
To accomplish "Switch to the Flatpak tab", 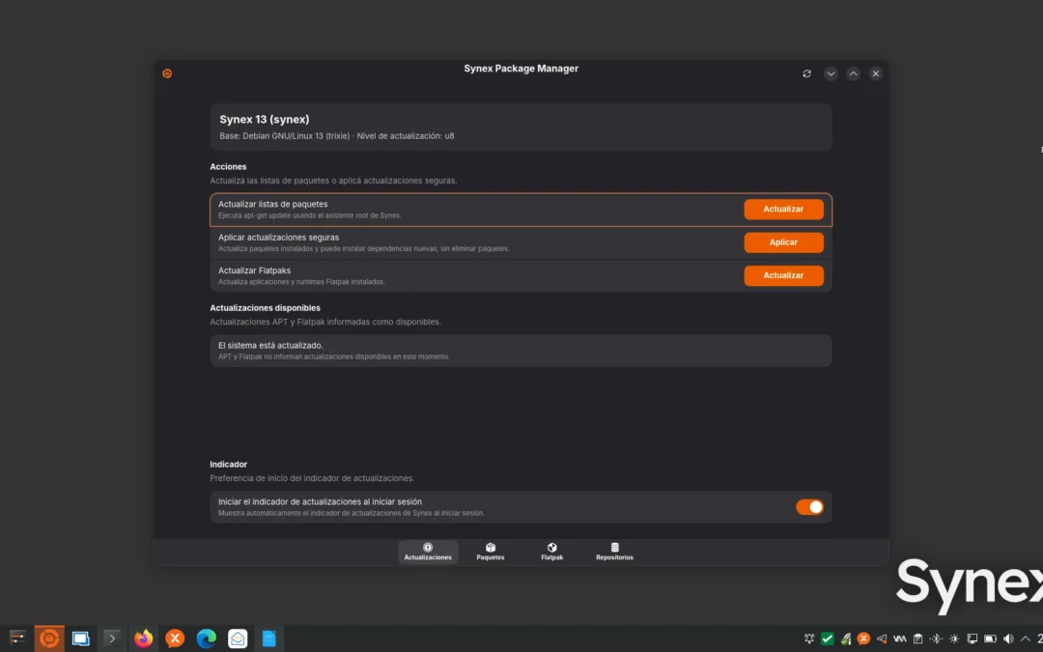I will click(x=552, y=552).
